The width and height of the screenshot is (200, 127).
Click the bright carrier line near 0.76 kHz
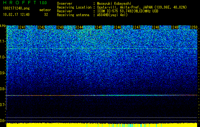pyautogui.click(x=102, y=95)
